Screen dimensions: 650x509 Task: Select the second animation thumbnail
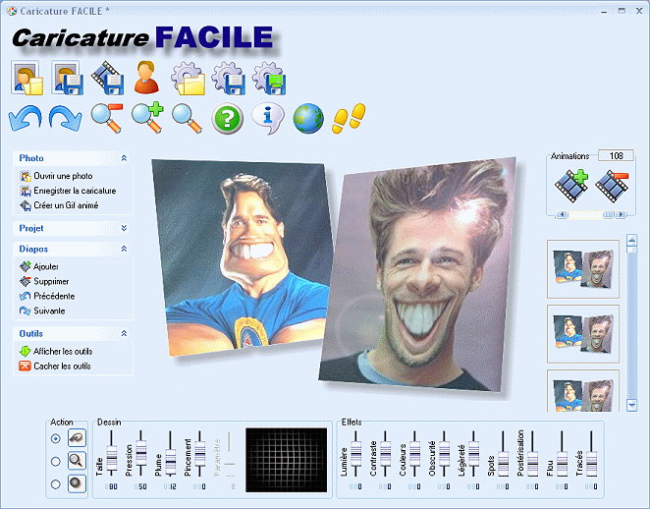(x=583, y=334)
